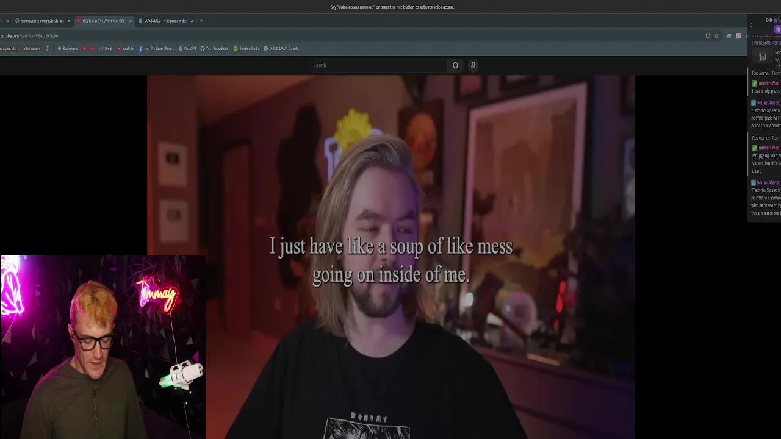Open the apps grid icon in bookmarks bar
This screenshot has width=781, height=439.
48,49
